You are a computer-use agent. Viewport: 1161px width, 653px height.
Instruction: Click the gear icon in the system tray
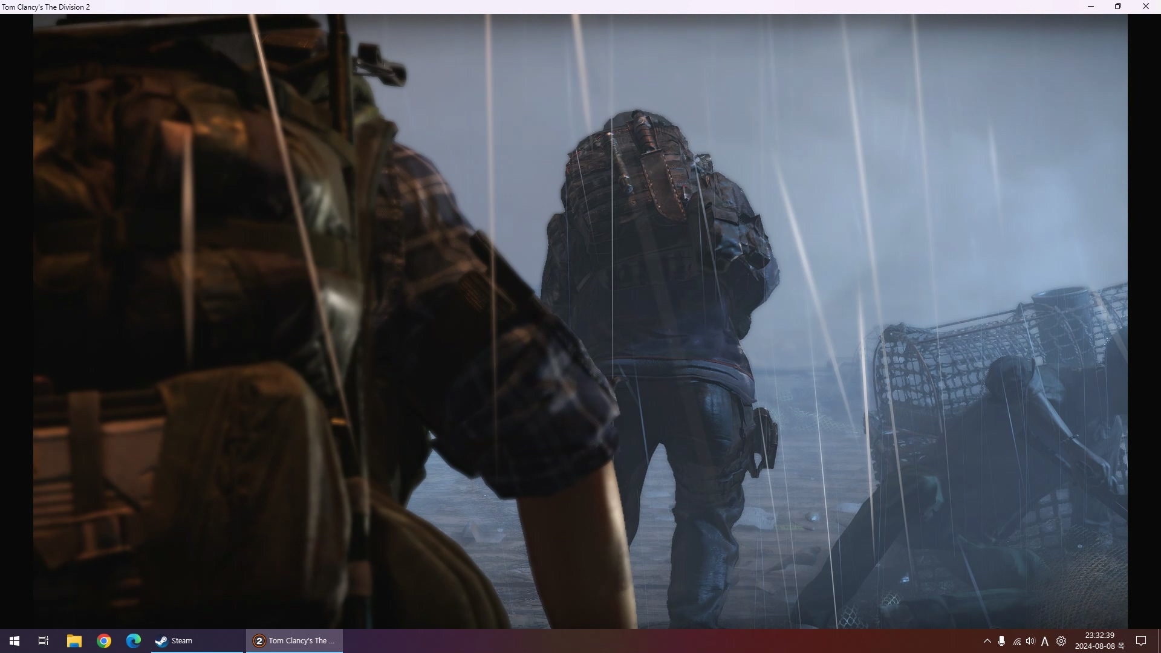(1061, 641)
